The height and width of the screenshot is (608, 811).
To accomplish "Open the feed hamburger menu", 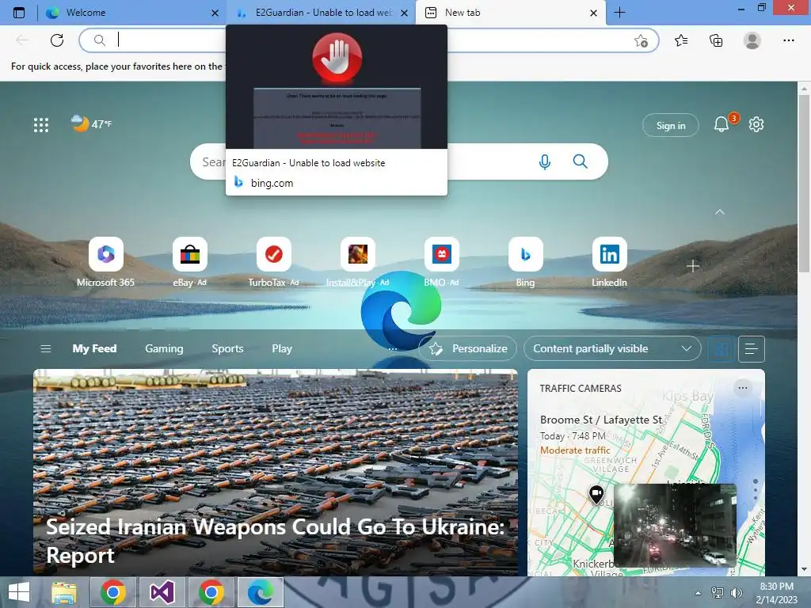I will point(45,349).
